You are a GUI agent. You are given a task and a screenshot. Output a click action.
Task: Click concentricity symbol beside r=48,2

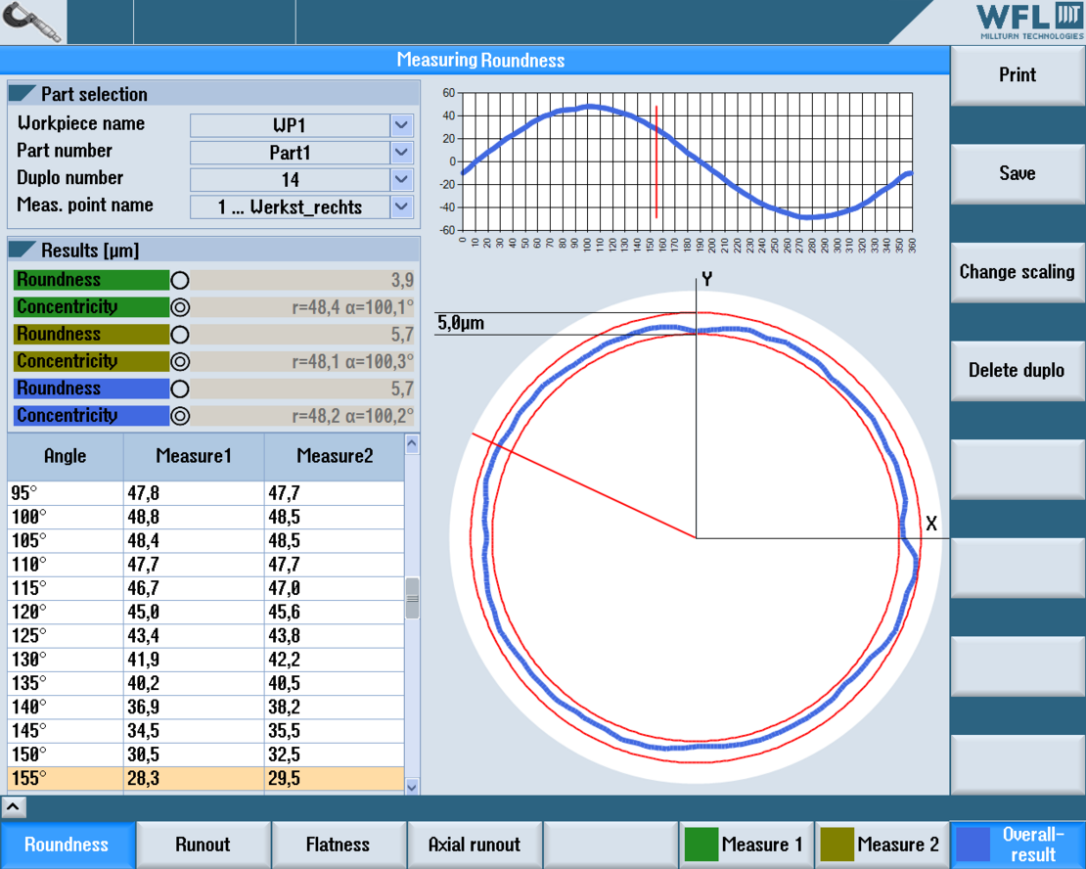coord(180,416)
